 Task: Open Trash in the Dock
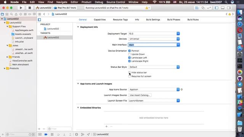click(x=240, y=129)
